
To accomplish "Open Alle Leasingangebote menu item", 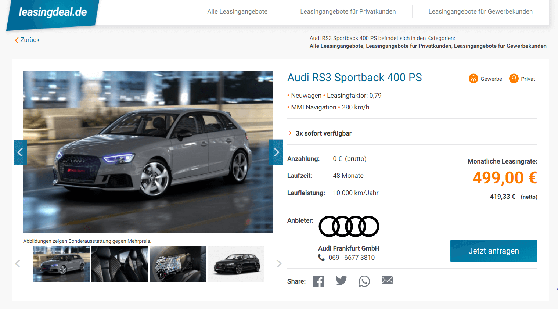I will click(237, 11).
